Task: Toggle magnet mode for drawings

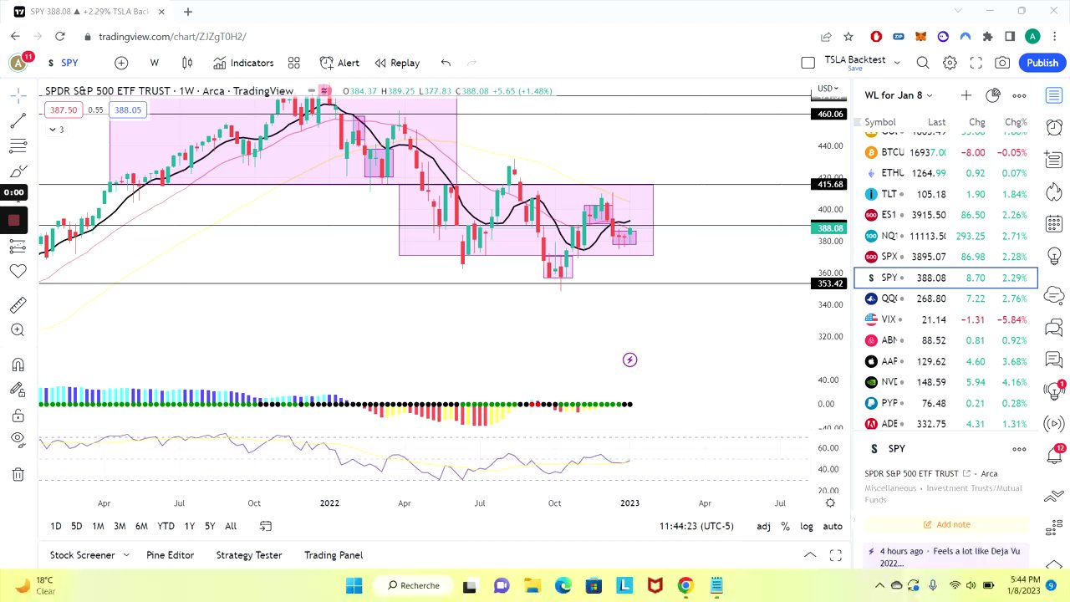Action: click(18, 365)
